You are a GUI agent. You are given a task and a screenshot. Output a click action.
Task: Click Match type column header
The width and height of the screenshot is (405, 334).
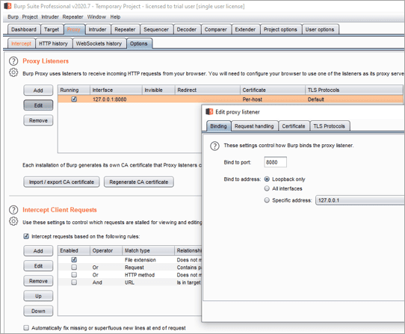tap(148, 250)
